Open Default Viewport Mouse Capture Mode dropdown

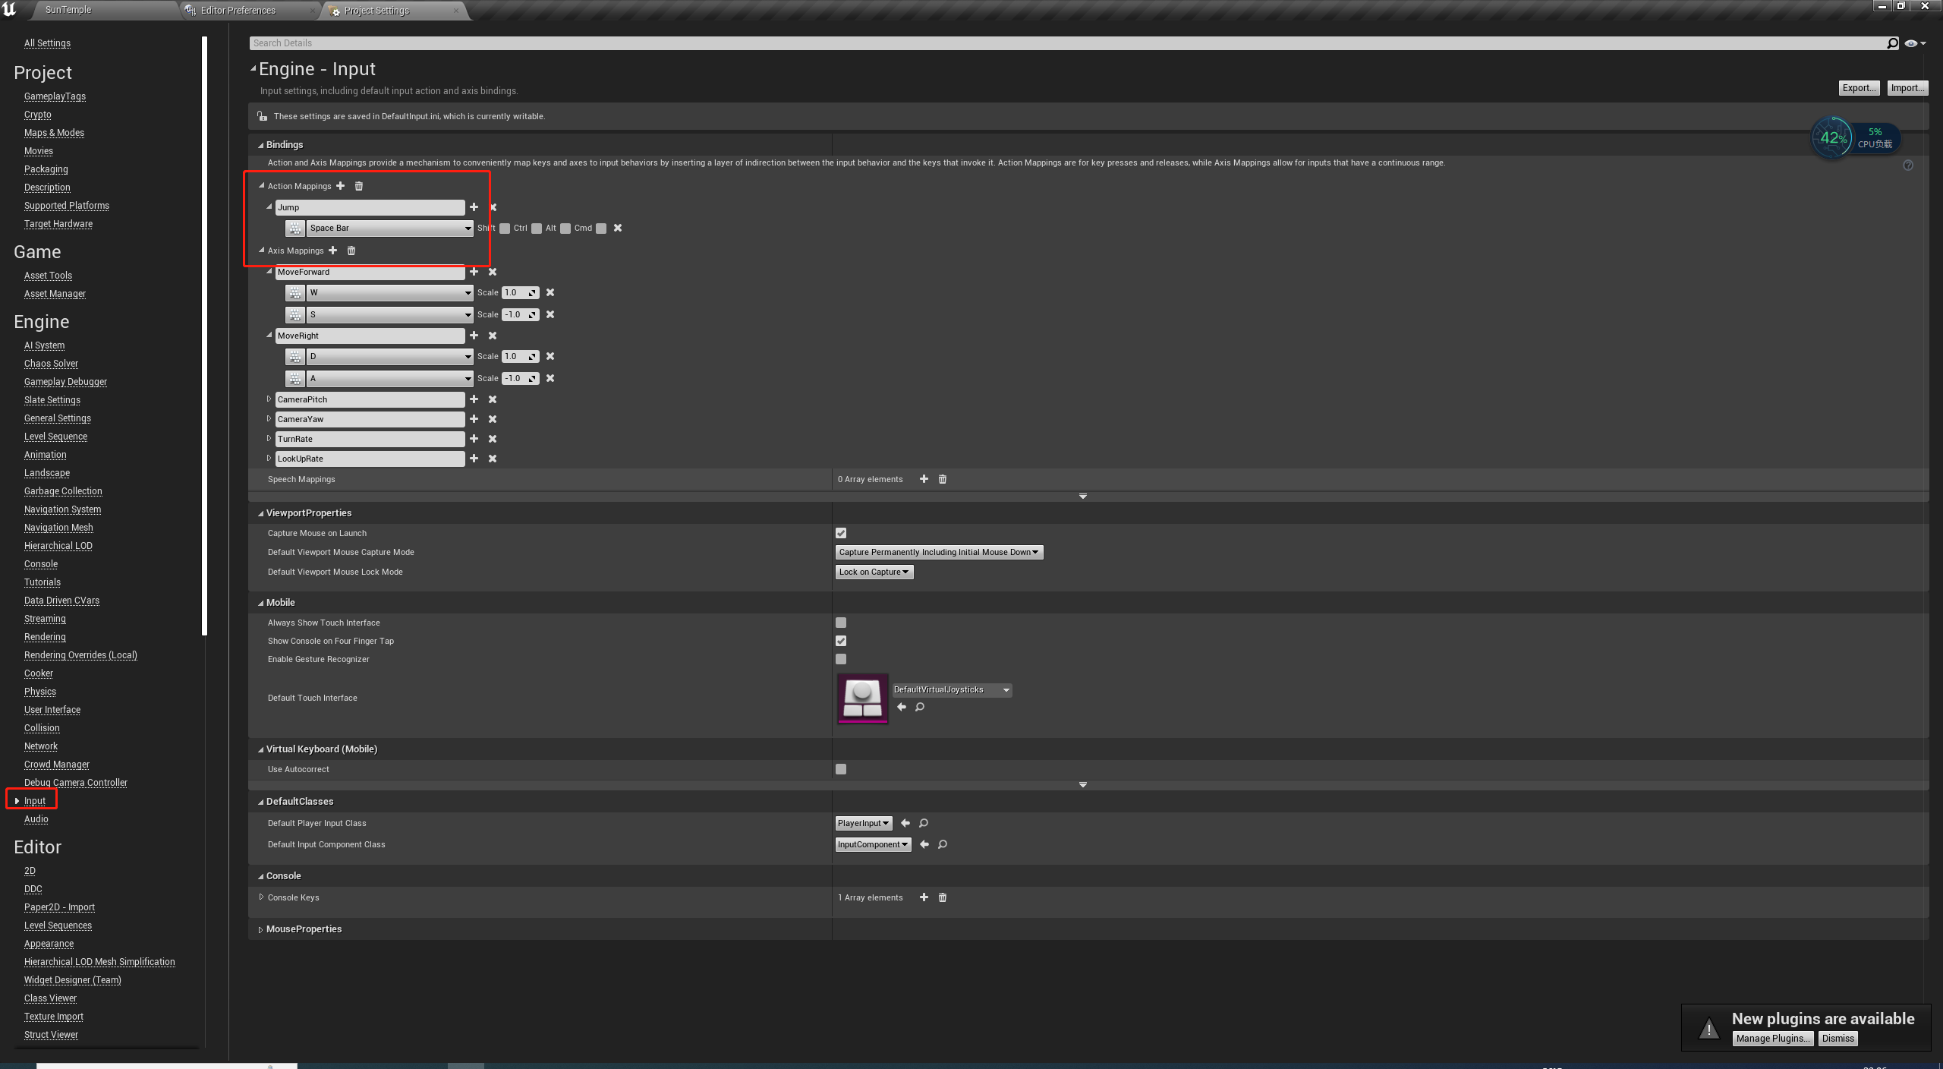click(x=939, y=553)
